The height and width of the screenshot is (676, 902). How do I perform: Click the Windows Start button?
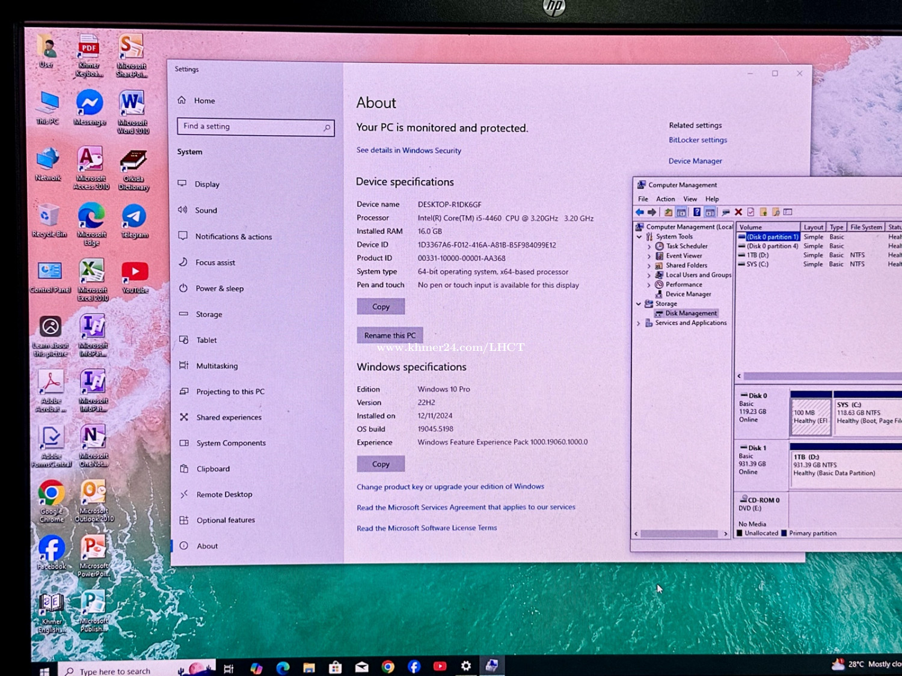pos(44,671)
